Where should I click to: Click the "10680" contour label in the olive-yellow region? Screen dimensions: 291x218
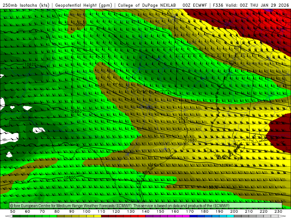(x=191, y=140)
